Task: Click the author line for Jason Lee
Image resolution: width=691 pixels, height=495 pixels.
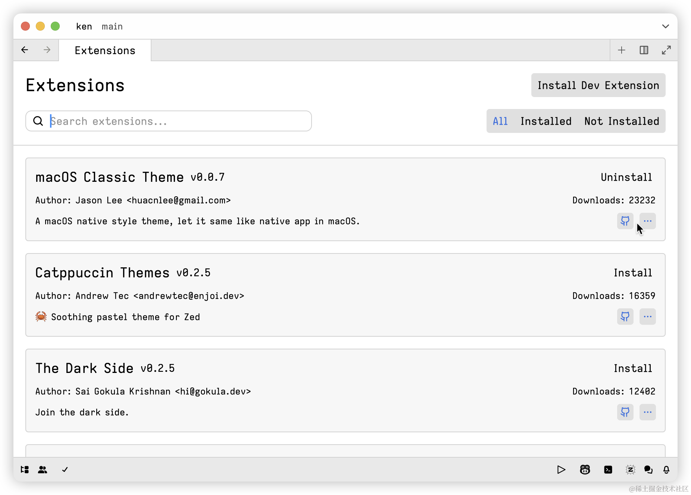Action: pos(133,200)
